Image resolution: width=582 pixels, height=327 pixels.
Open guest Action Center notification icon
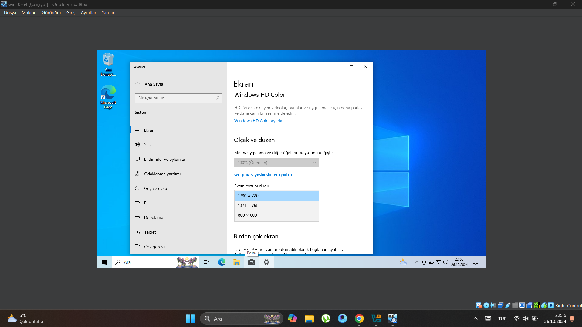(475, 262)
